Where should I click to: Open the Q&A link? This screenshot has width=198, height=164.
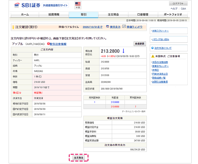coord(183,9)
